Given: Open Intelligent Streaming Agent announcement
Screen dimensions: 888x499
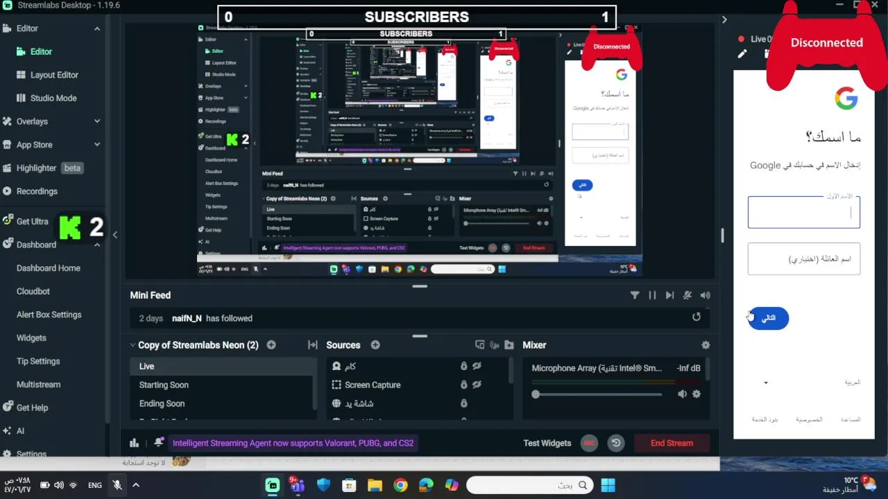Looking at the screenshot, I should coord(293,443).
